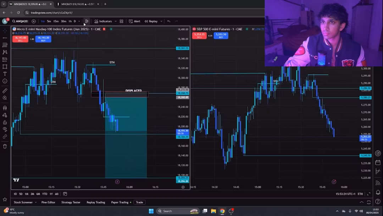Expand the Stock Screener dropdown
383x216 pixels.
(x=36, y=202)
